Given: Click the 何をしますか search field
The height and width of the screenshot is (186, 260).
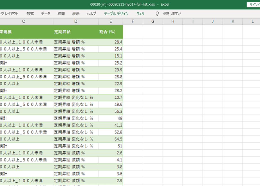Looking at the screenshot, I should [x=172, y=14].
